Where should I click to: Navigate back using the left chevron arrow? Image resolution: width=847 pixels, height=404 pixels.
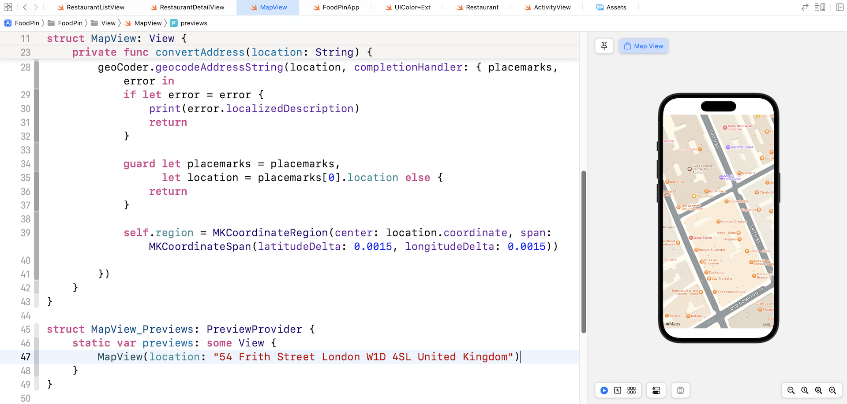(x=24, y=7)
